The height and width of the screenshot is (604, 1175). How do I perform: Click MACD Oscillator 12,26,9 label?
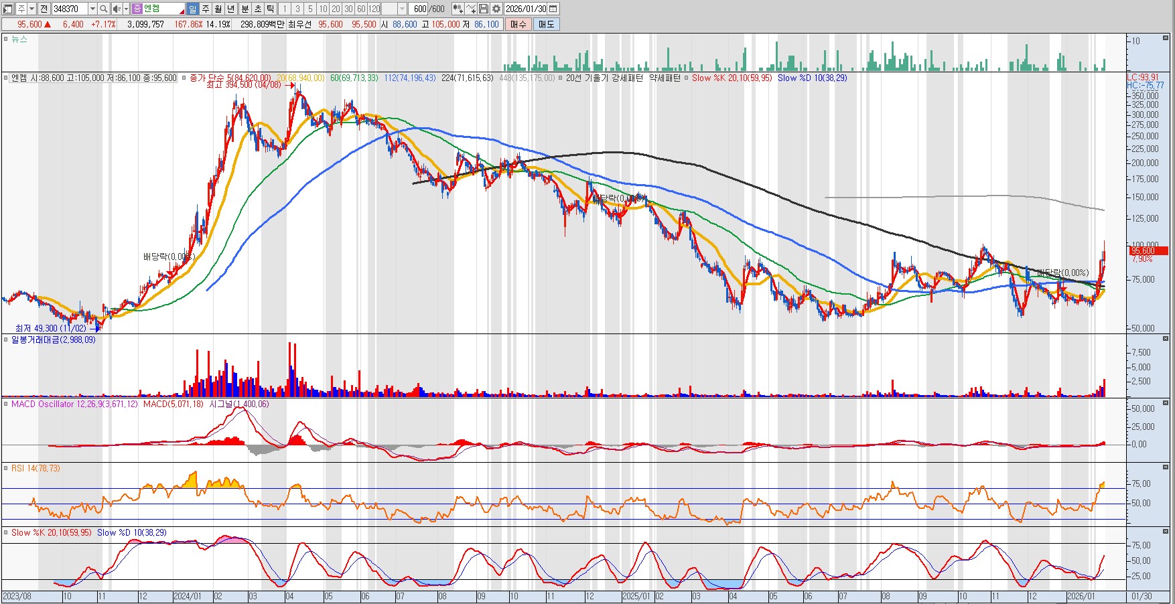pyautogui.click(x=74, y=404)
